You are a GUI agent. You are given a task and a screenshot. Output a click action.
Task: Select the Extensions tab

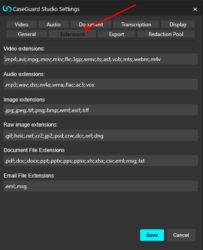pyautogui.click(x=72, y=34)
